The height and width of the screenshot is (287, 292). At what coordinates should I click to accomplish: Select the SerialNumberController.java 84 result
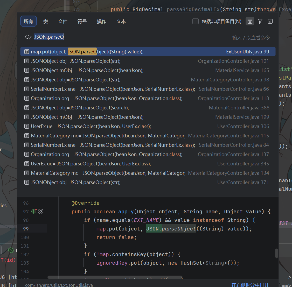(148, 145)
